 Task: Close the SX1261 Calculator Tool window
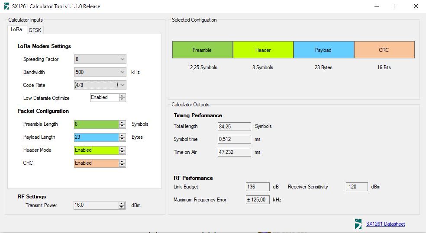point(416,6)
